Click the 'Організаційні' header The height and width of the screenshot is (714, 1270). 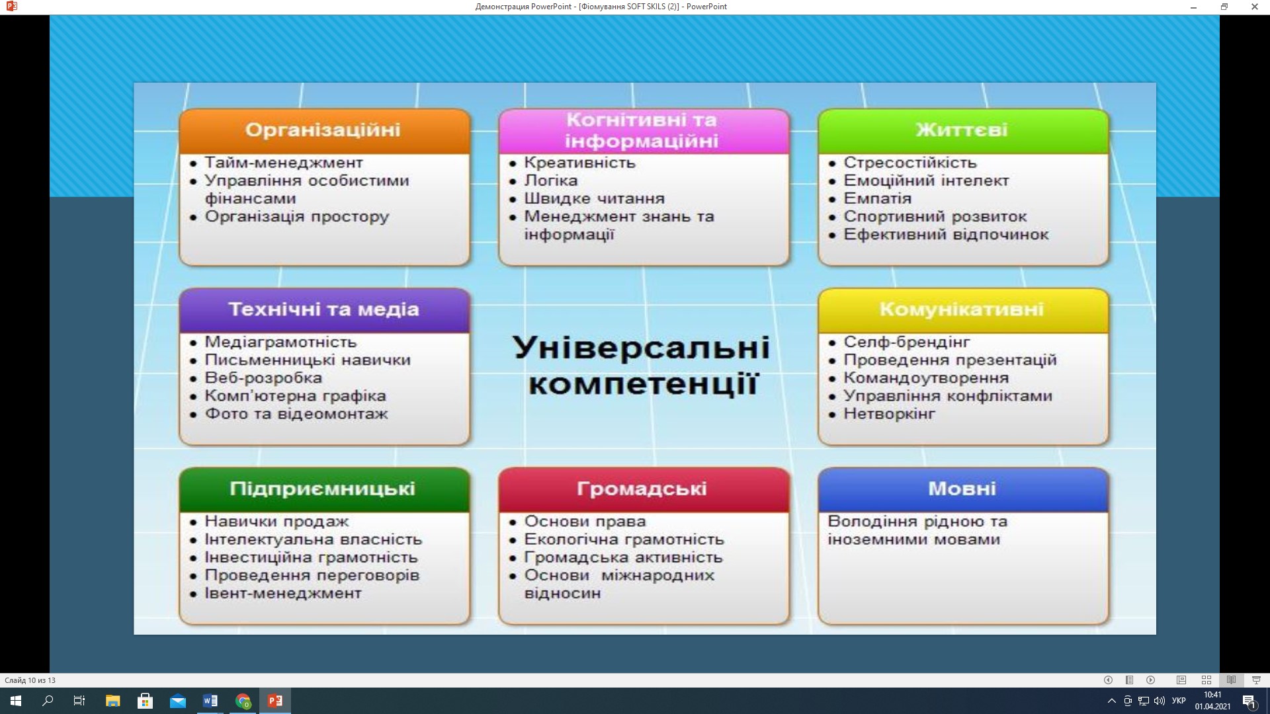click(323, 130)
